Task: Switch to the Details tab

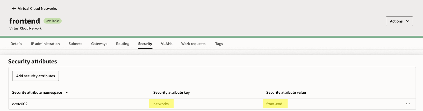Action: (16, 44)
